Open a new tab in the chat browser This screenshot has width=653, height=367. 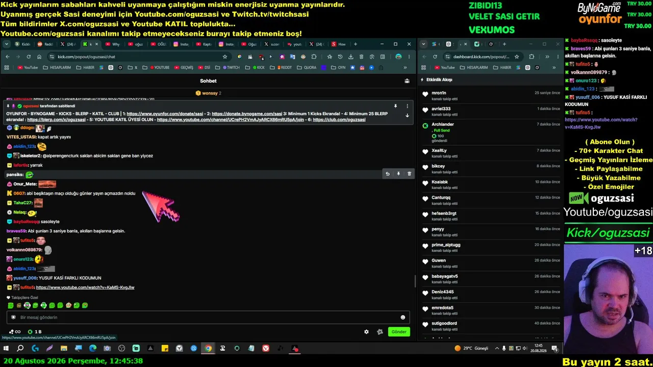point(356,44)
